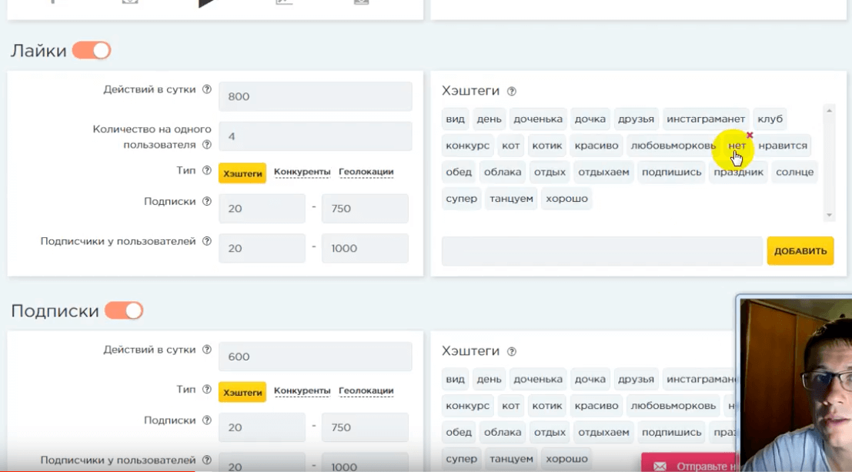
Task: Remove the 'нет' hashtag with red cross
Action: click(x=750, y=136)
